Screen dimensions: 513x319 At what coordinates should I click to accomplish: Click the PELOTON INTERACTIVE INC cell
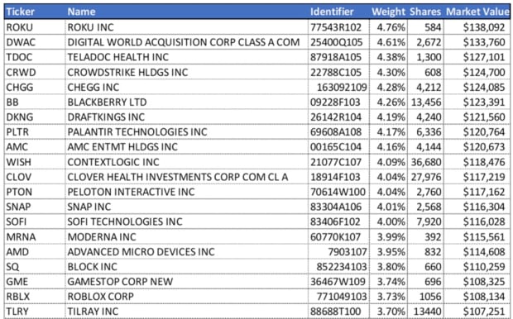(x=186, y=192)
